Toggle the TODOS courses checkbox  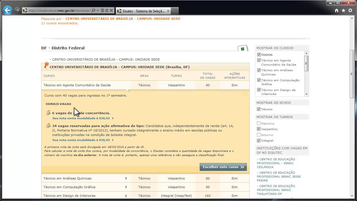coord(259,55)
